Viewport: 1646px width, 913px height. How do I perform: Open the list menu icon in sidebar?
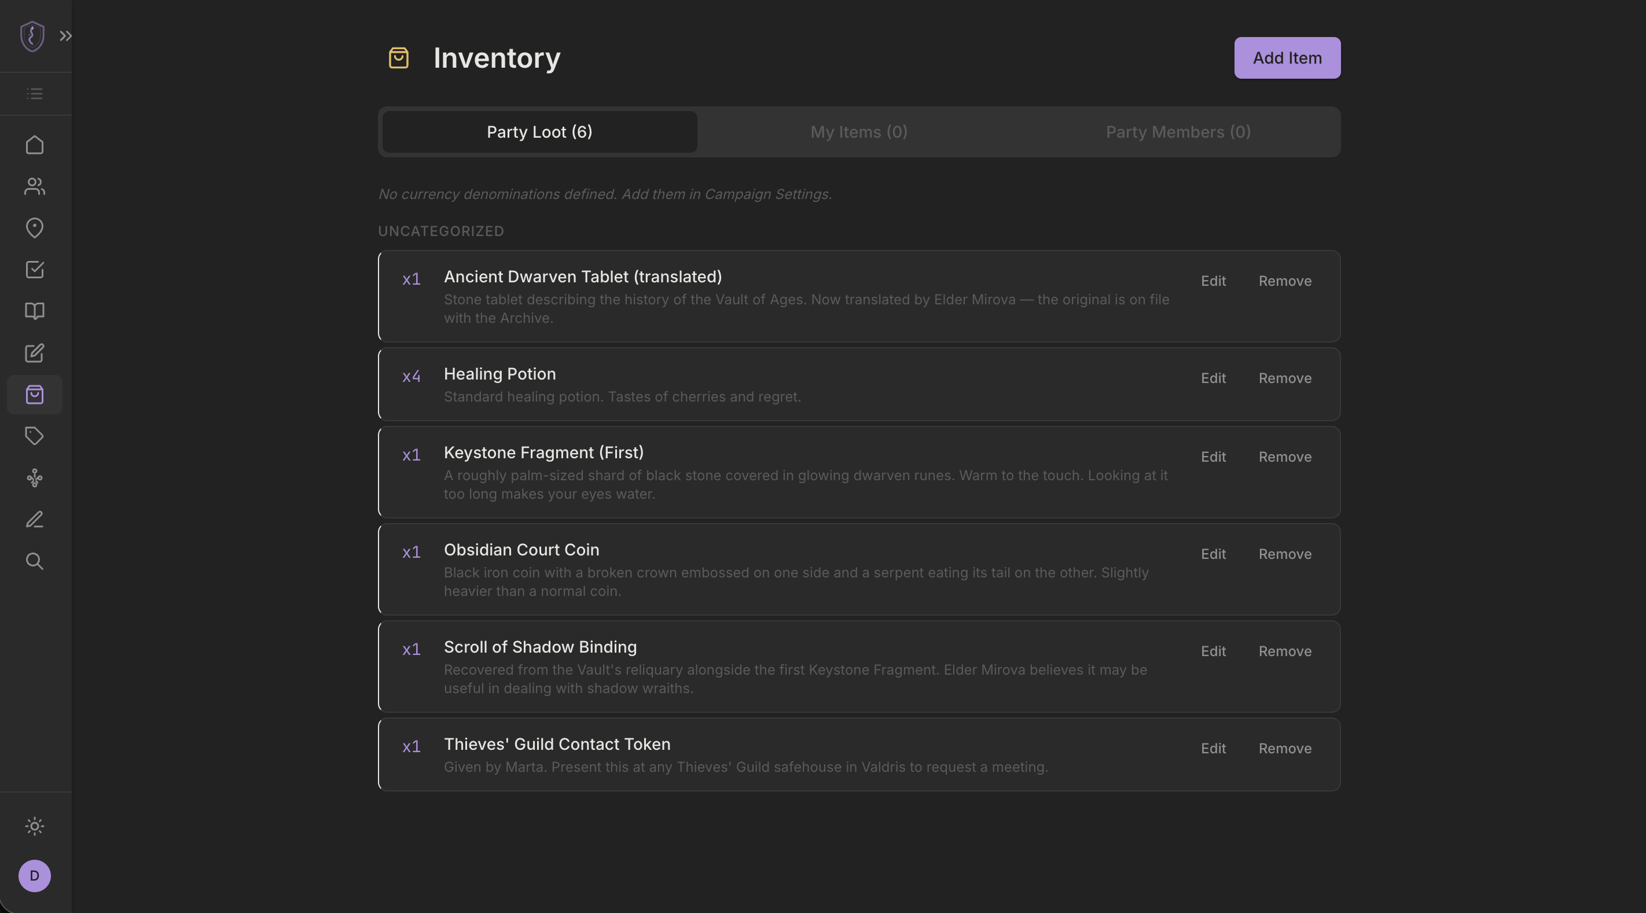(x=35, y=94)
